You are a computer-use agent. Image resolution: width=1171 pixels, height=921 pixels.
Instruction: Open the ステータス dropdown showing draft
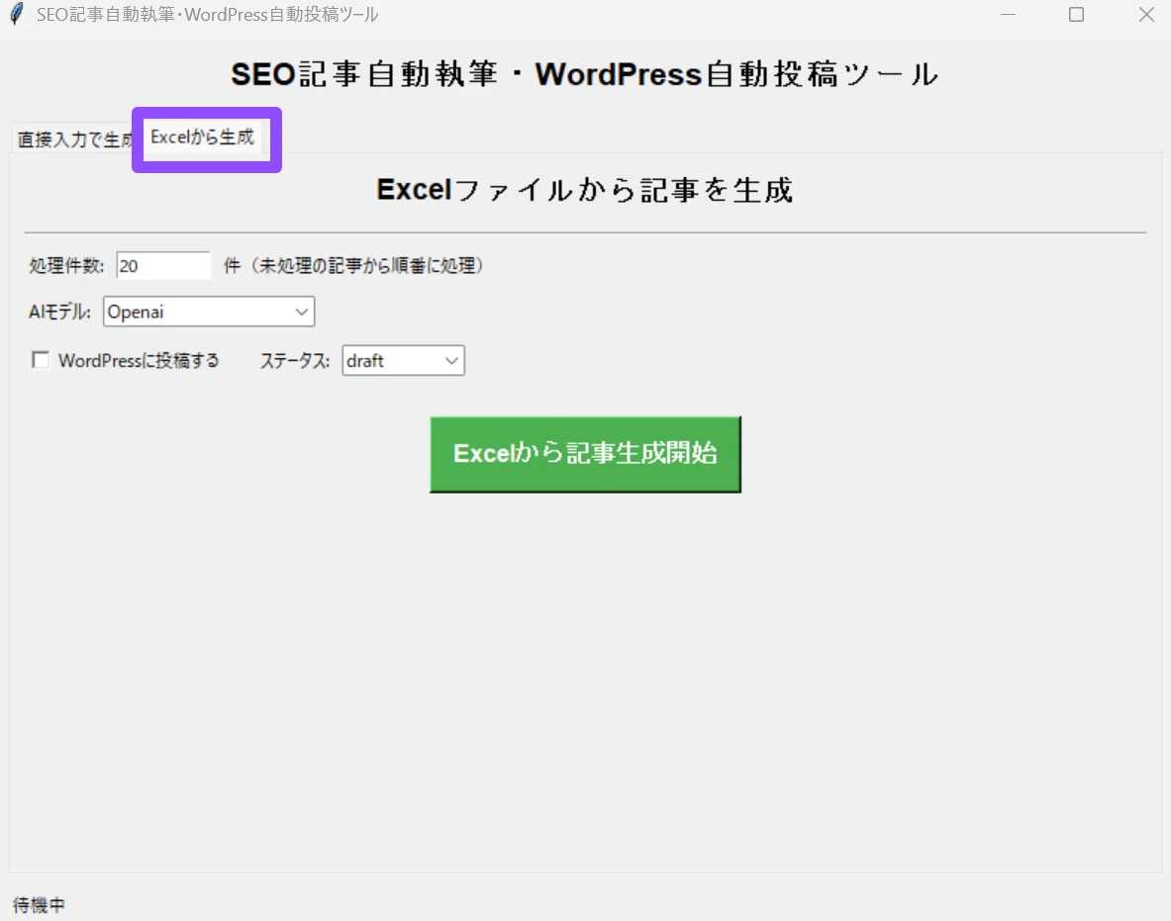403,360
